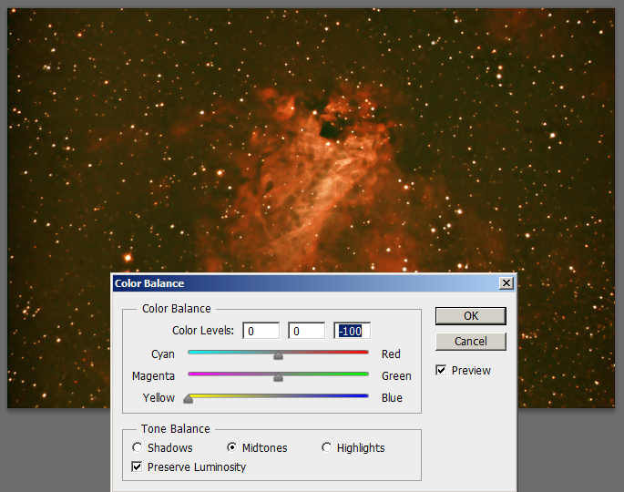Click the first Color Levels field
The height and width of the screenshot is (492, 624).
tap(261, 331)
